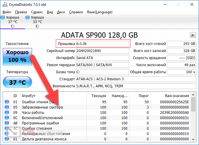Click the Прошивка field showing 6.0.3b
This screenshot has width=199, height=145.
[102, 44]
